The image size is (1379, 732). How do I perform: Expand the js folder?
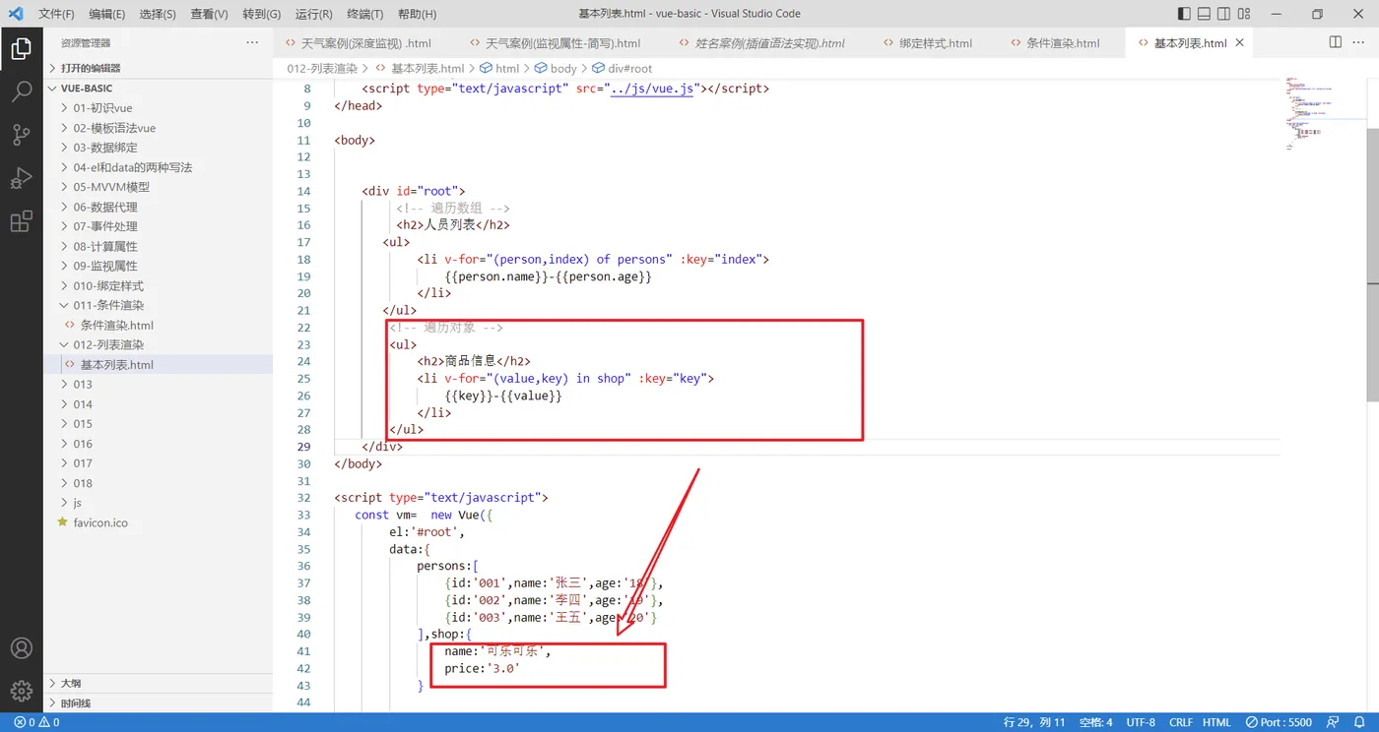pyautogui.click(x=158, y=503)
